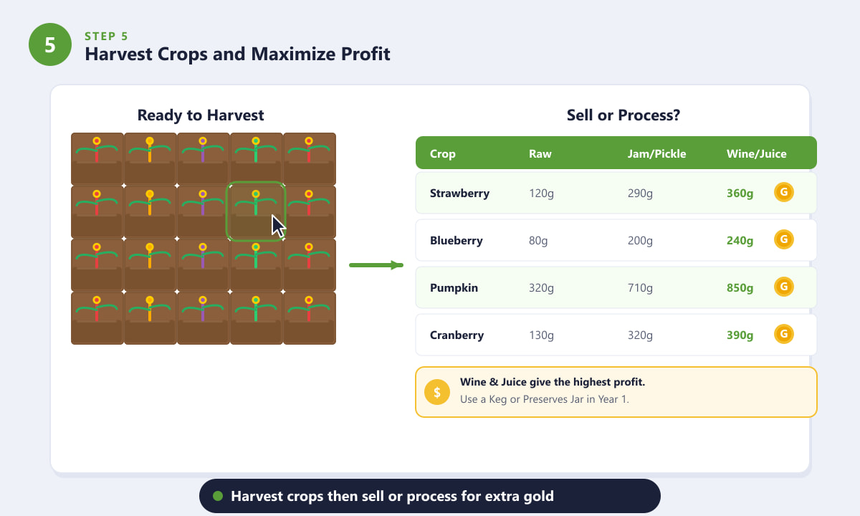The width and height of the screenshot is (860, 516).
Task: Click the Harvest crops caption bar
Action: click(429, 496)
